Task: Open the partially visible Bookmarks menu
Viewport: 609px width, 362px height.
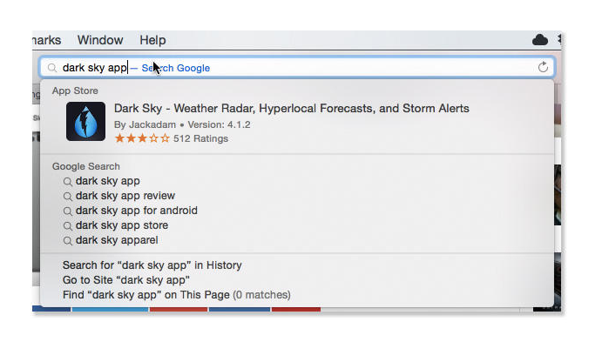Action: (46, 40)
